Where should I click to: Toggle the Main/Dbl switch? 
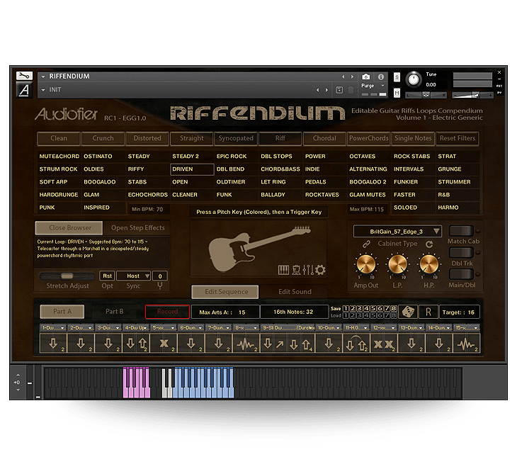[x=461, y=274]
